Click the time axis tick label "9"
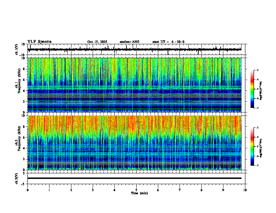This screenshot has height=213, width=276. click(223, 190)
